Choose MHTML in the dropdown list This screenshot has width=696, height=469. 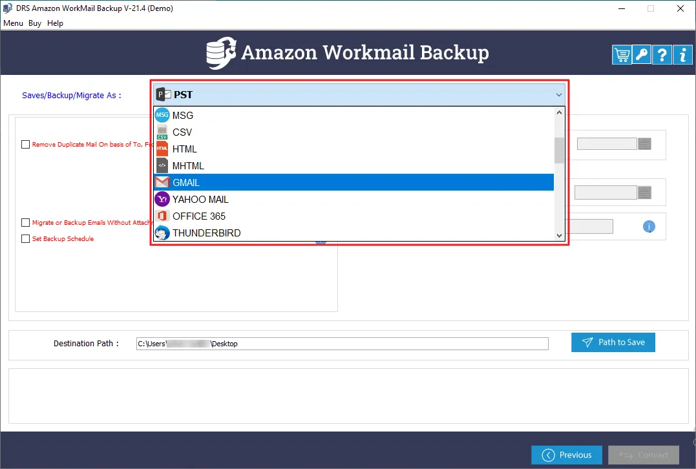click(x=353, y=165)
